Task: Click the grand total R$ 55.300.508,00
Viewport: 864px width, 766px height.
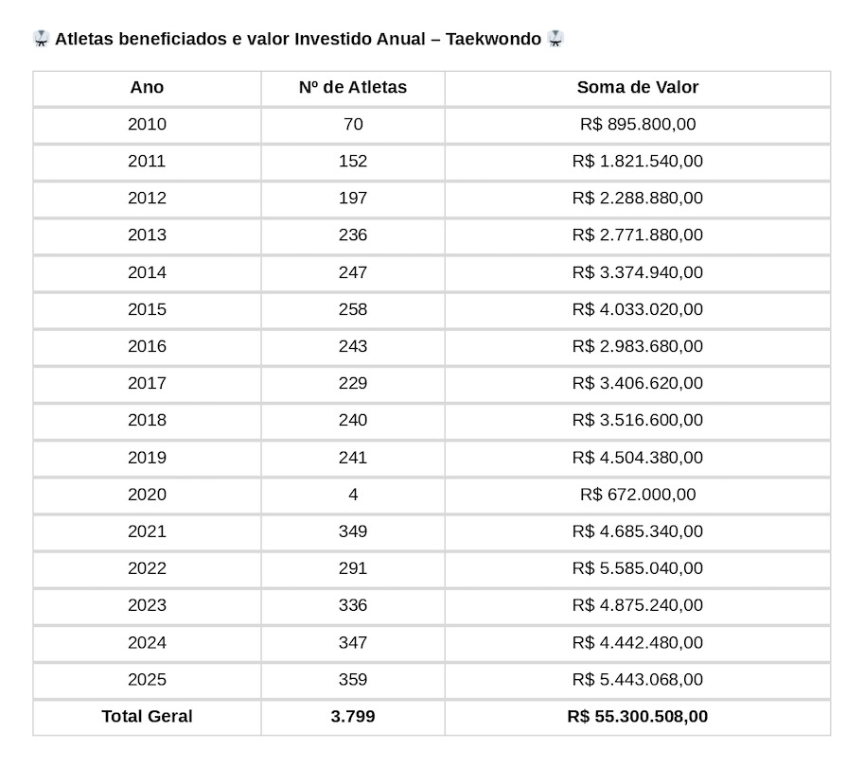Action: 638,716
